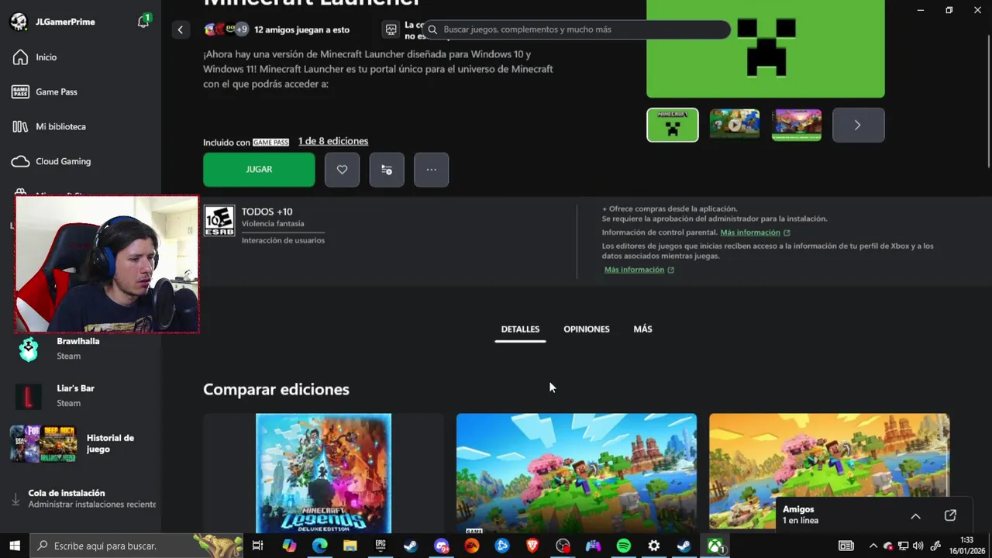Pop out the Amigos panel window
992x558 pixels.
click(950, 515)
